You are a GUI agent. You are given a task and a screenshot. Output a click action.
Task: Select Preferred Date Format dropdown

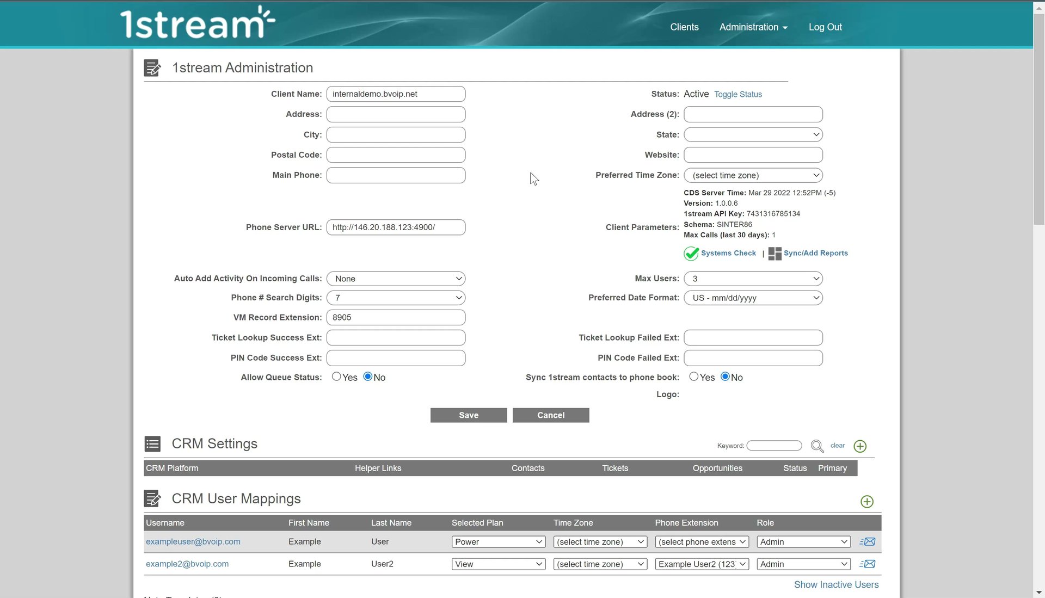click(753, 298)
